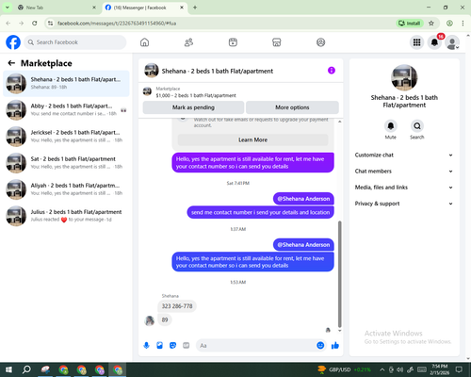The width and height of the screenshot is (471, 377).
Task: Click the Search Facebook field
Action: [75, 42]
